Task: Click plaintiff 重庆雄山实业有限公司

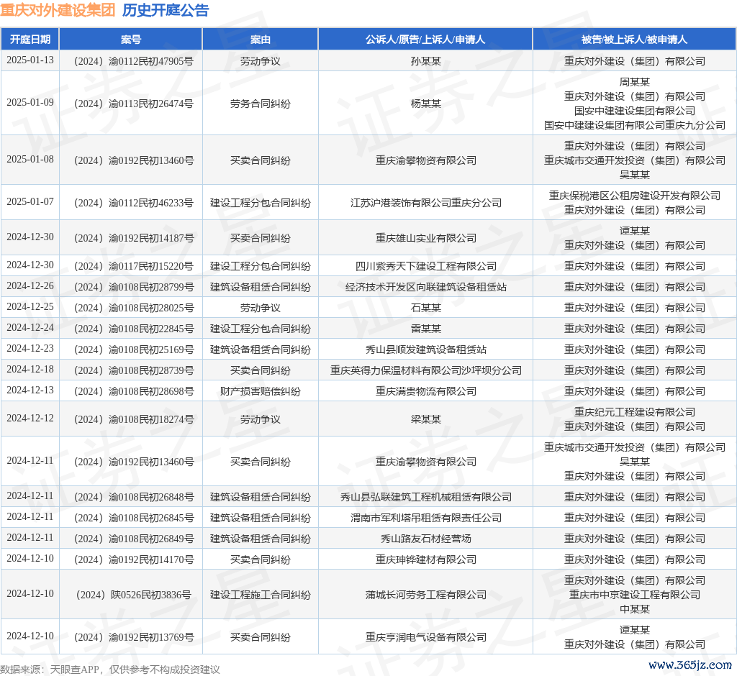Action: [x=426, y=238]
